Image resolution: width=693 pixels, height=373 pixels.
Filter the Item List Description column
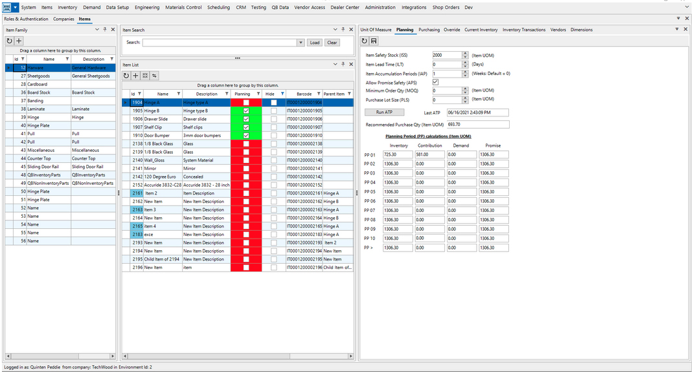227,94
